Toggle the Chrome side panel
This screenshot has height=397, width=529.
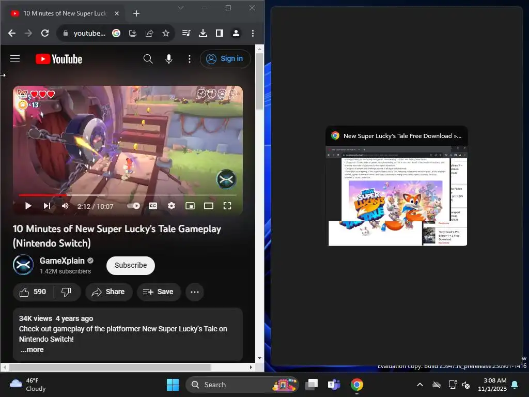point(219,33)
